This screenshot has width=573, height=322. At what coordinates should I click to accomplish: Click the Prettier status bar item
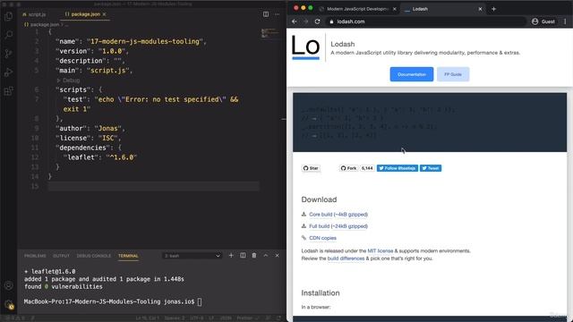pyautogui.click(x=247, y=318)
